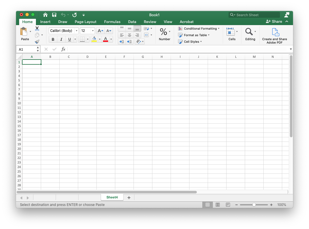The height and width of the screenshot is (229, 309).
Task: Toggle Italic formatting
Action: tap(61, 39)
